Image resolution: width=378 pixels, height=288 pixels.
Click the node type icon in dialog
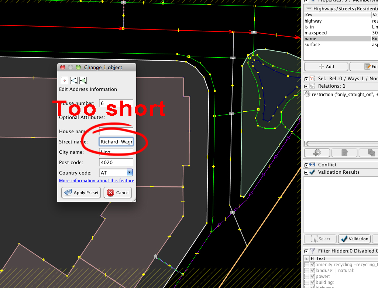pos(64,80)
